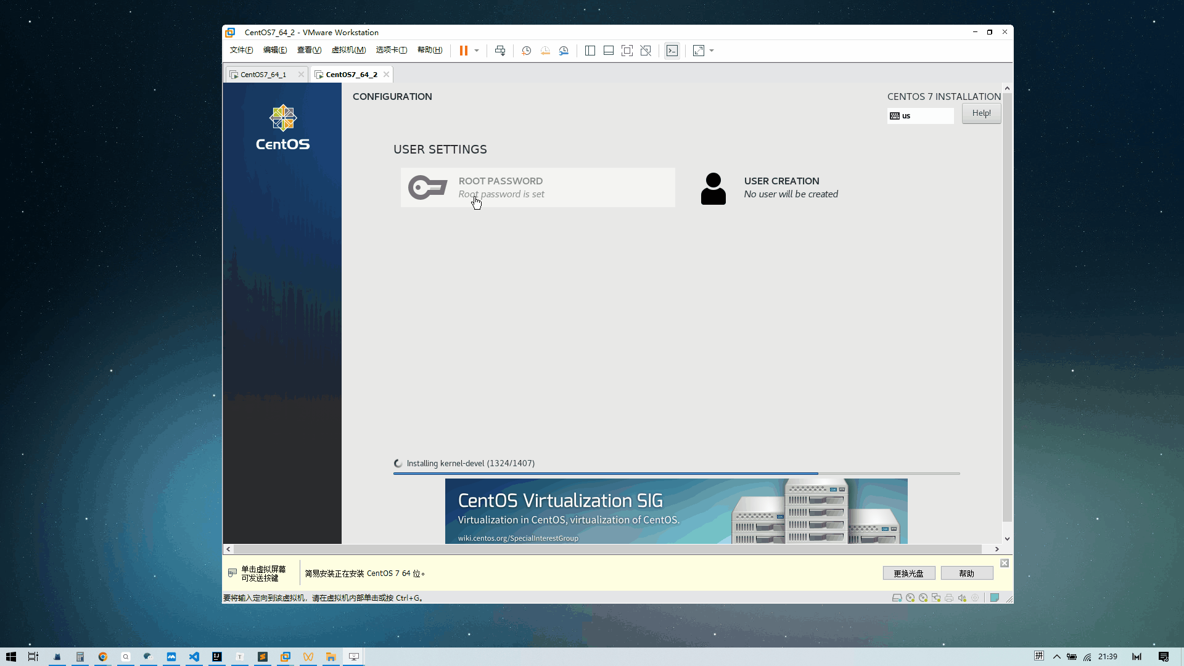
Task: Expand the hidden system tray icons
Action: [x=1057, y=657]
